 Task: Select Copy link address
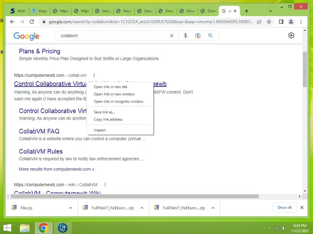pyautogui.click(x=120, y=119)
